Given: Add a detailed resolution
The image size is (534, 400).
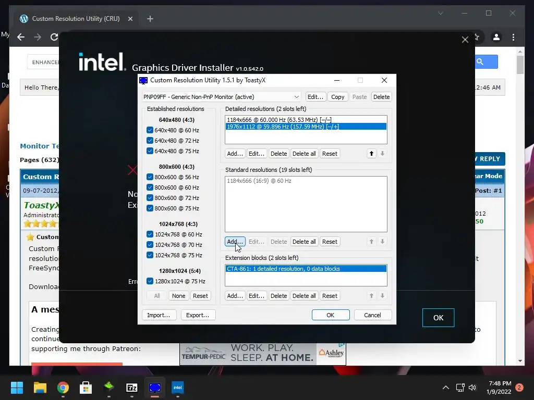Looking at the screenshot, I should point(235,154).
